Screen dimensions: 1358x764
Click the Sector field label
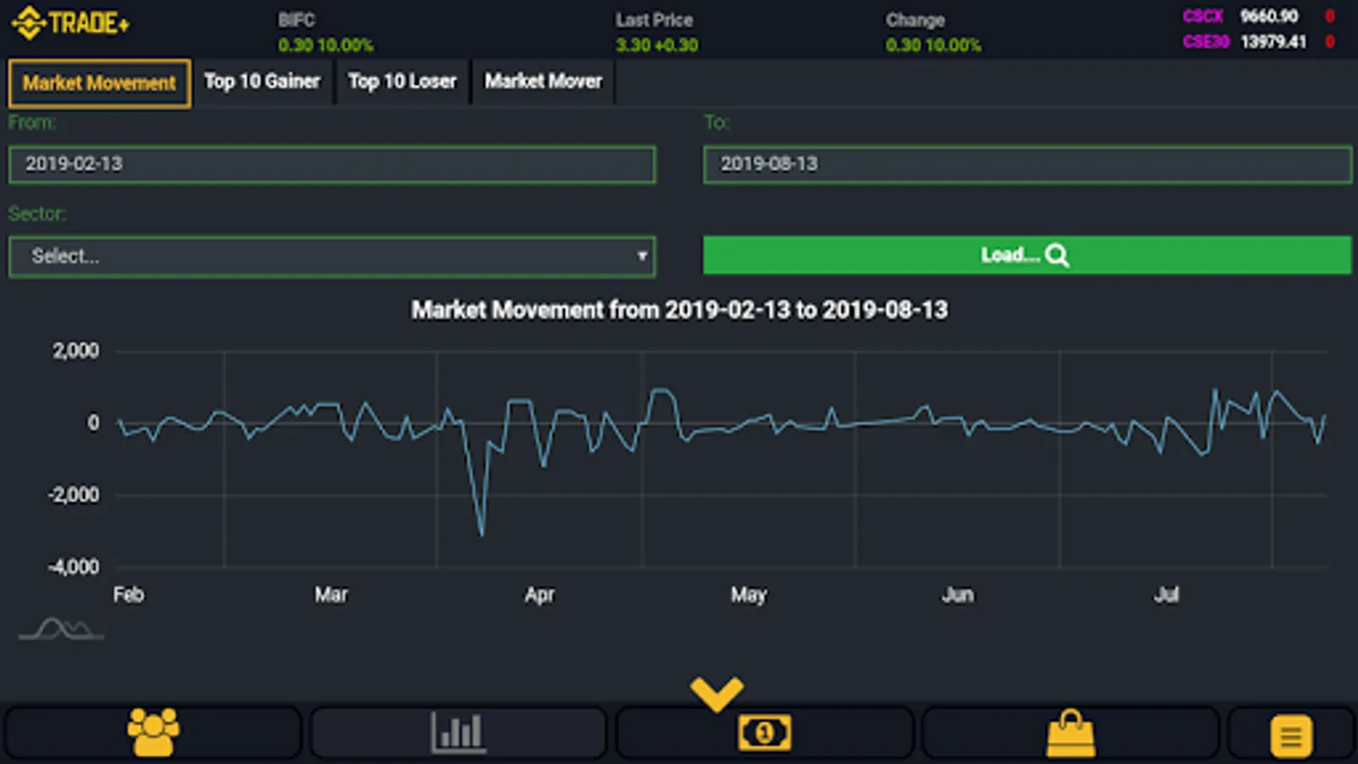[36, 213]
